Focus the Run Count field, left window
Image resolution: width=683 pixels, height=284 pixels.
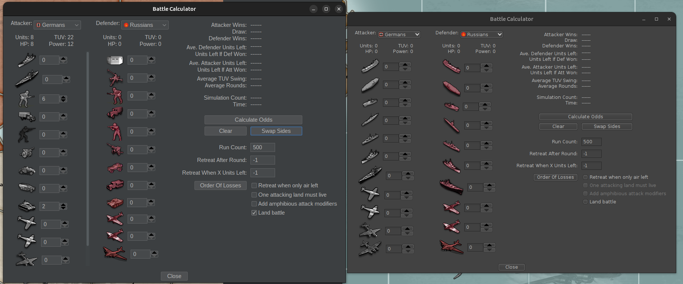tap(263, 147)
